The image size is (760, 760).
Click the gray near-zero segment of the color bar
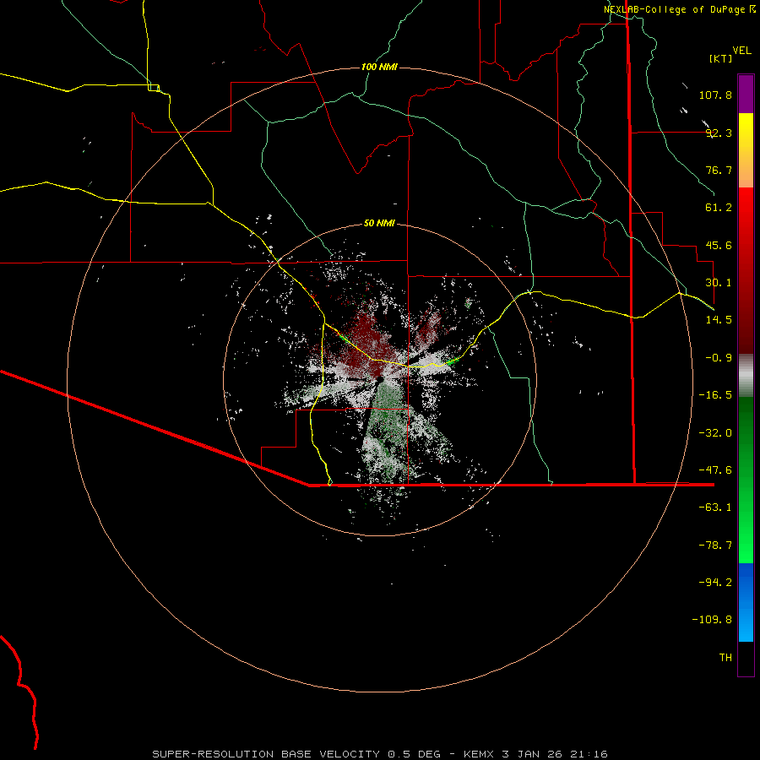point(746,376)
